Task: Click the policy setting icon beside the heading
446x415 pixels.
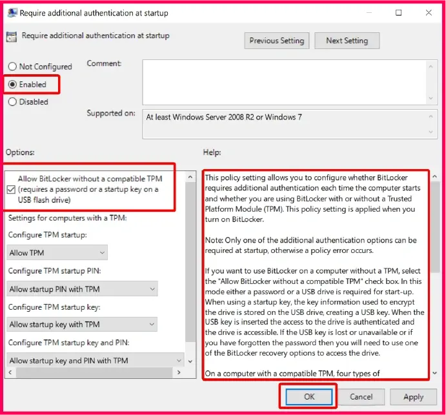Action: pos(12,37)
